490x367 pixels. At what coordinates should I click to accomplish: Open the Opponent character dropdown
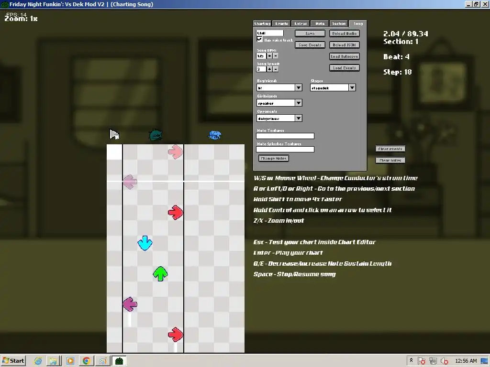(299, 119)
